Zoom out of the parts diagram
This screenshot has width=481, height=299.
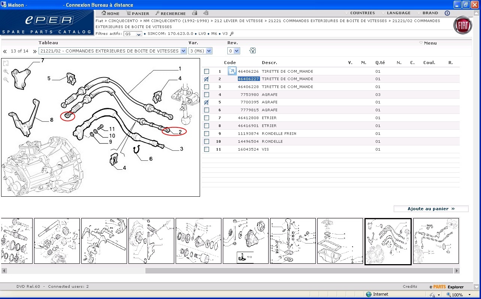[x=6, y=79]
